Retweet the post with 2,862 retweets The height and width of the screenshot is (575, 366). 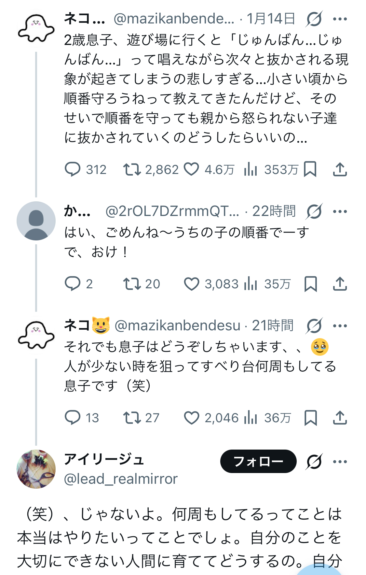coord(132,169)
